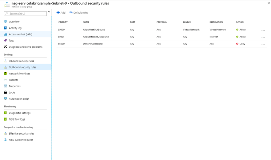
Task: Click the Automation script monitor icon
Action: tap(5, 98)
